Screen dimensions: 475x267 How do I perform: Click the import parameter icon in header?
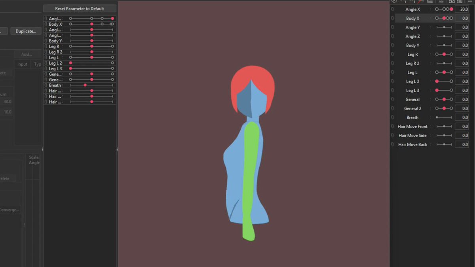(x=452, y=2)
